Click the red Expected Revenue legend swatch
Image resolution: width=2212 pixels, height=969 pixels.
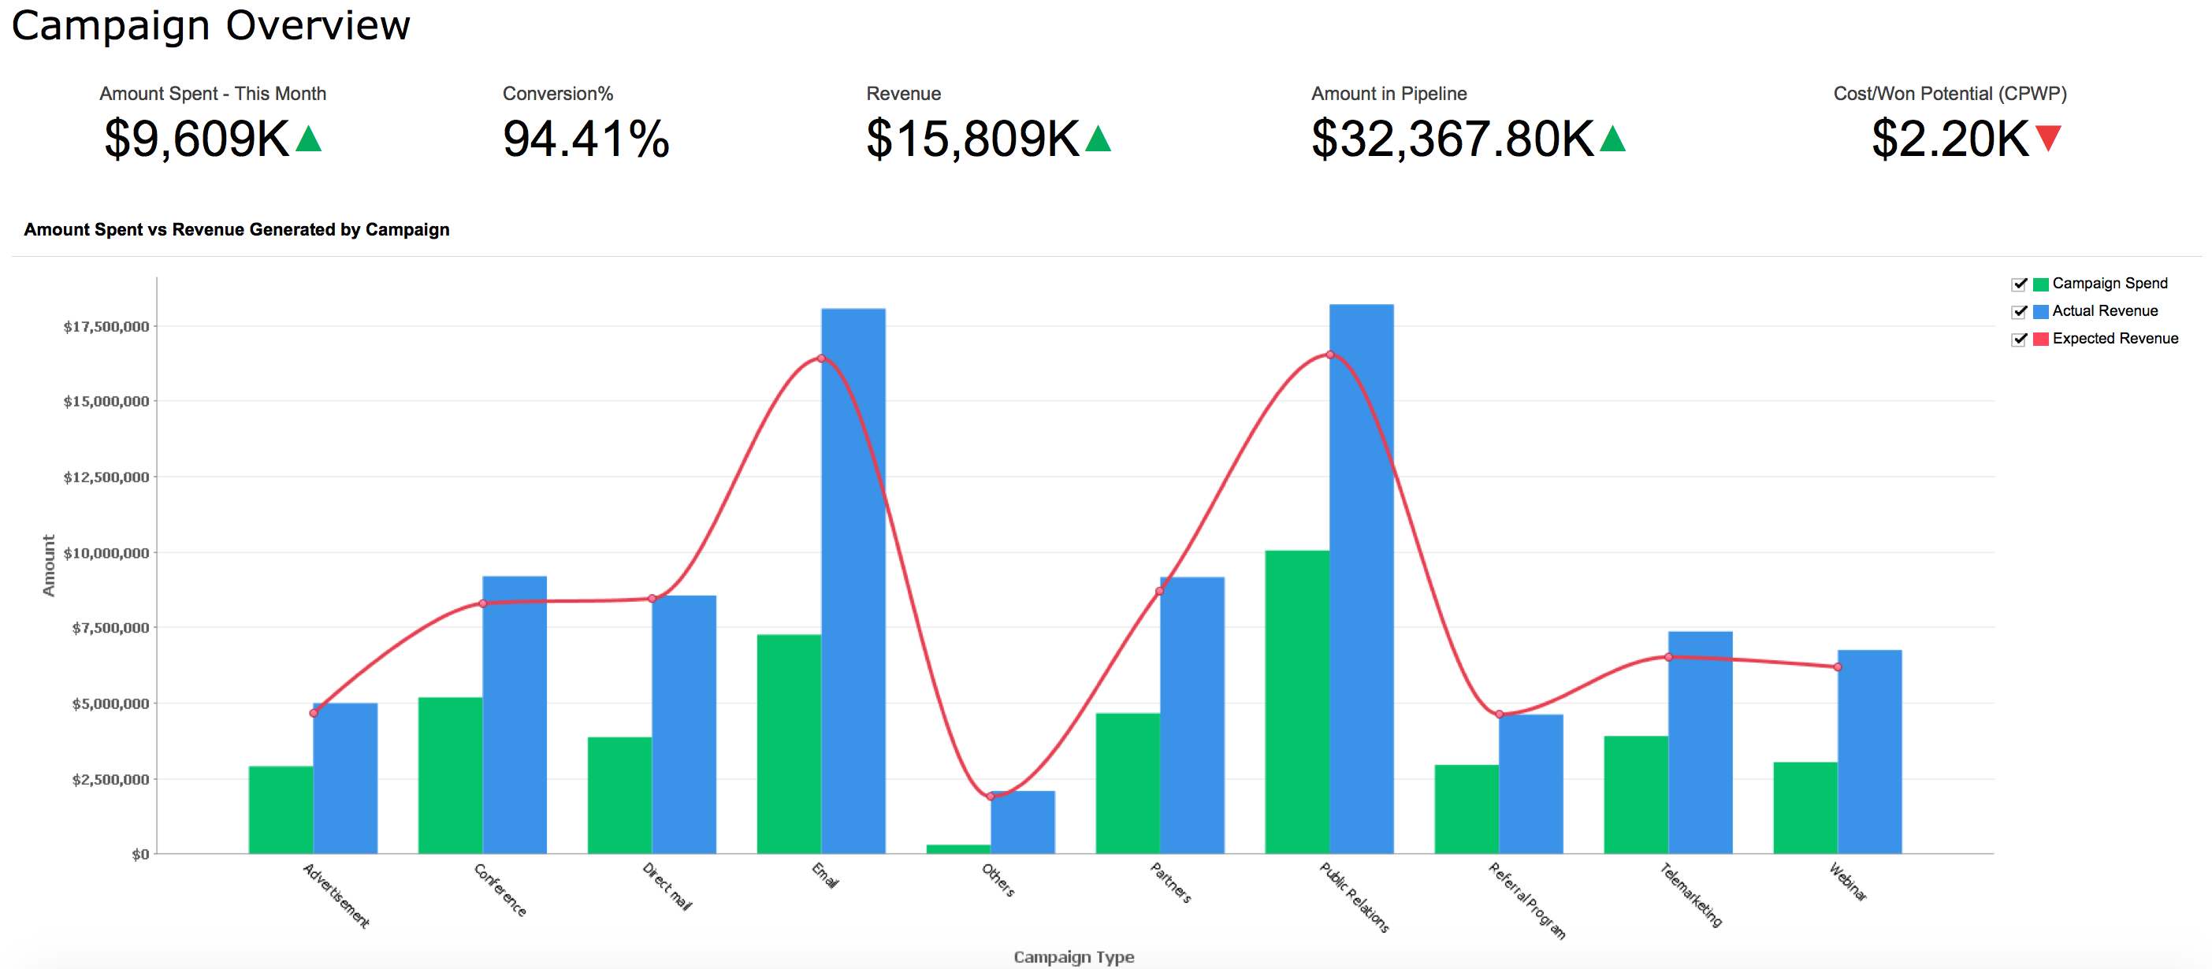tap(2040, 339)
